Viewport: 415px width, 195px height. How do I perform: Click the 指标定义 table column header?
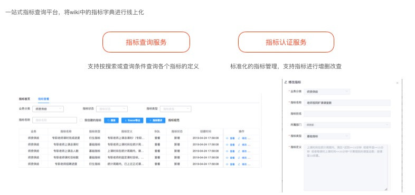point(127,131)
